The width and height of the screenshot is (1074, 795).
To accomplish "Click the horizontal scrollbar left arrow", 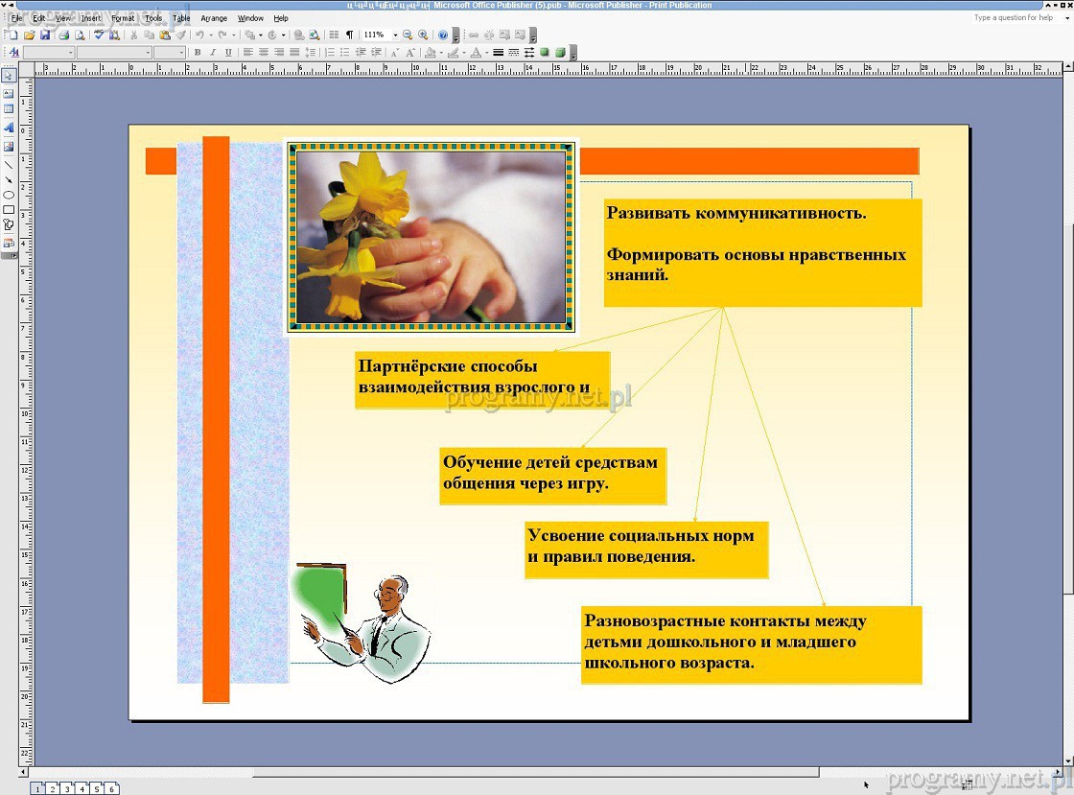I will click(x=25, y=772).
